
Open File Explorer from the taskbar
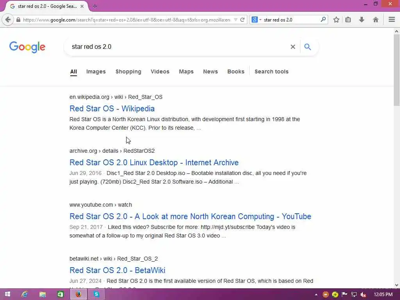(x=42, y=294)
